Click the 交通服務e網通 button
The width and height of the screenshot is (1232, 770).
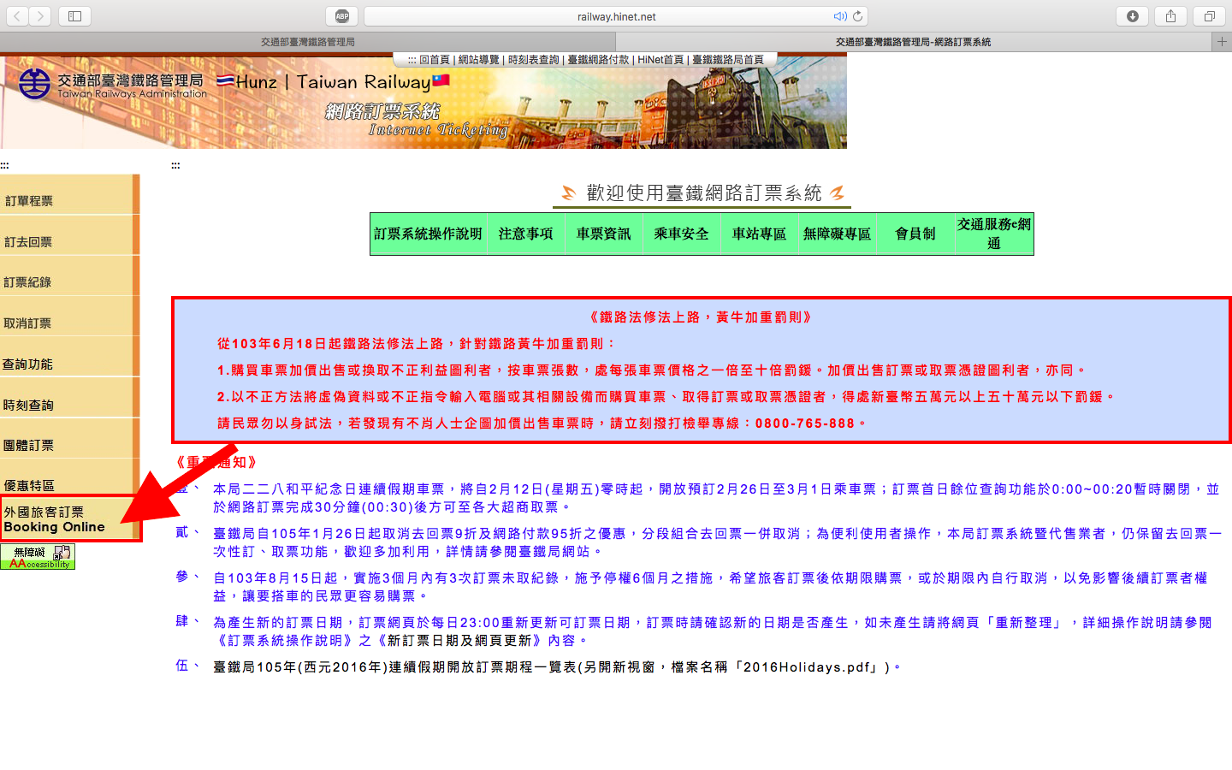[994, 234]
